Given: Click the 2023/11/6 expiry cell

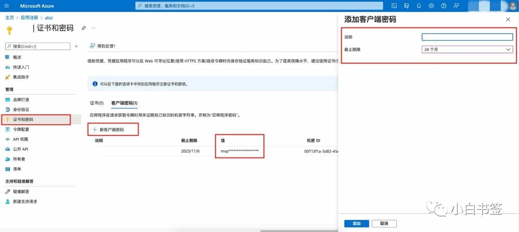Looking at the screenshot, I should click(190, 151).
